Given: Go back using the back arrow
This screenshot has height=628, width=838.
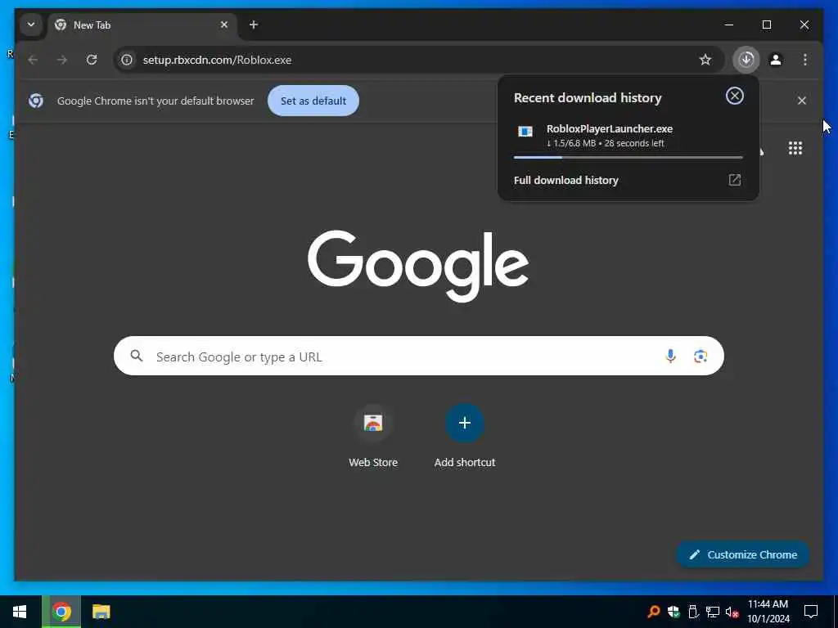Looking at the screenshot, I should [33, 60].
